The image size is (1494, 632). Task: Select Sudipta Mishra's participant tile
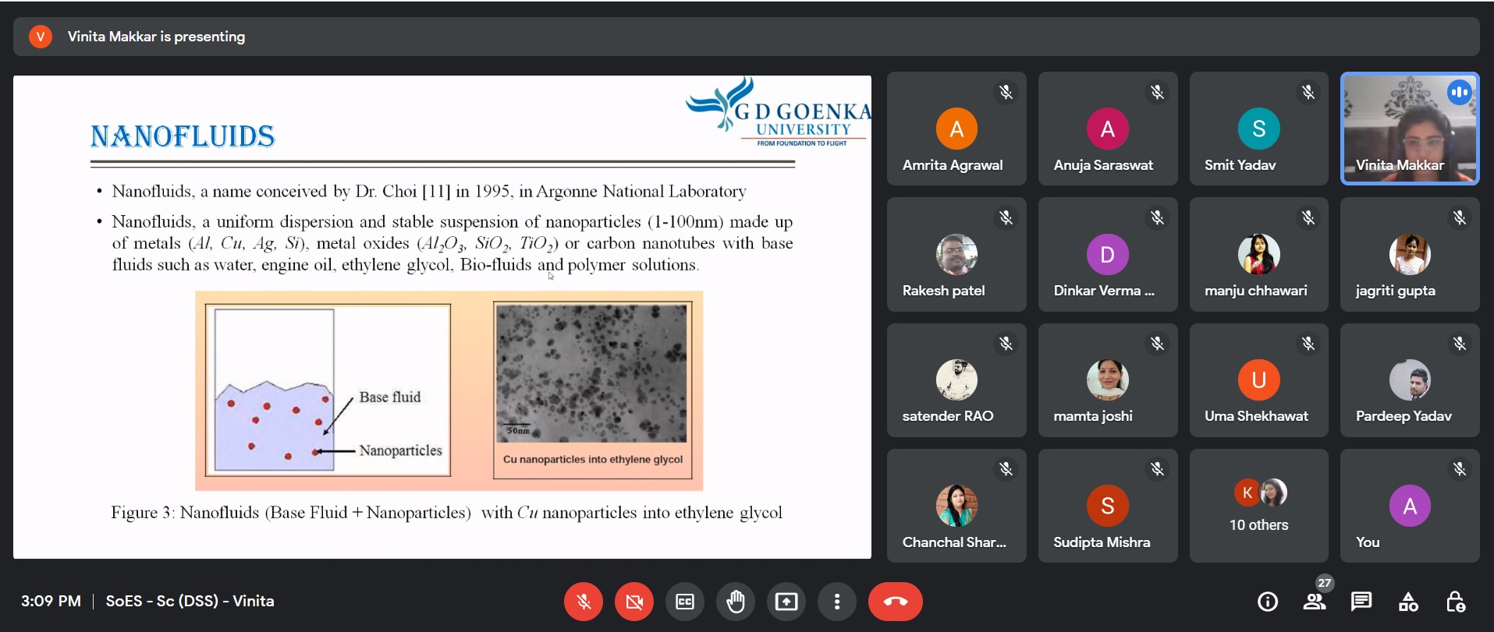1107,505
